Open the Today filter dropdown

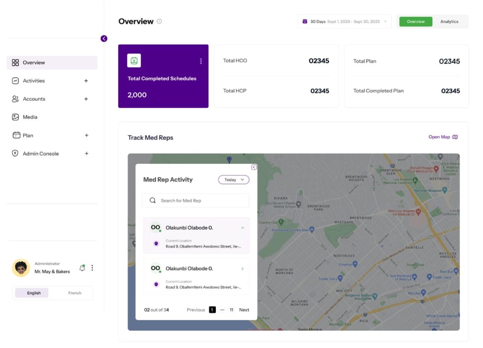(x=233, y=180)
